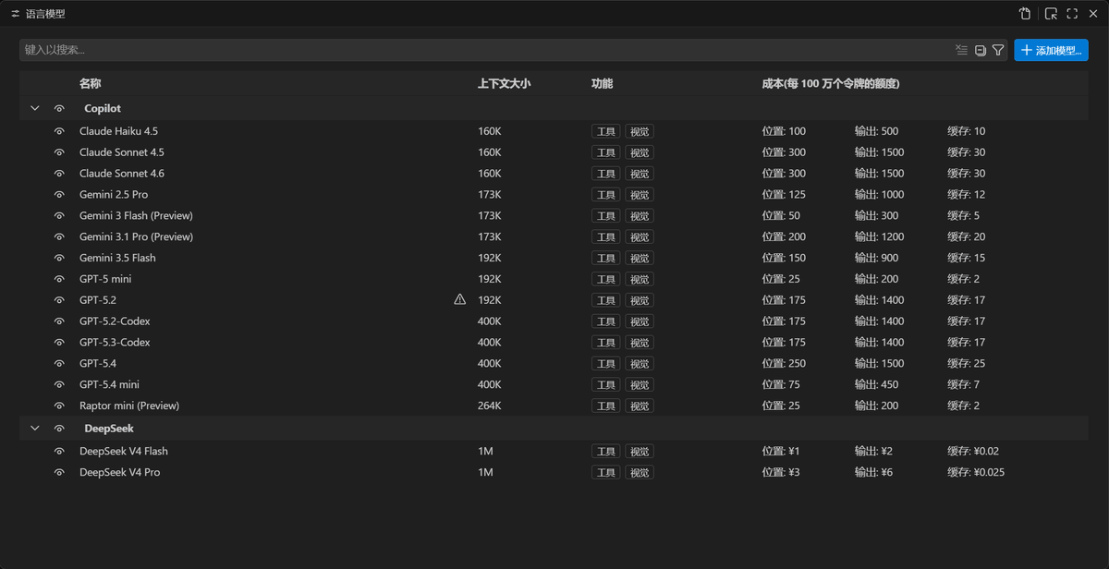Toggle visibility of GPT-5 mini
The height and width of the screenshot is (569, 1109).
point(59,279)
